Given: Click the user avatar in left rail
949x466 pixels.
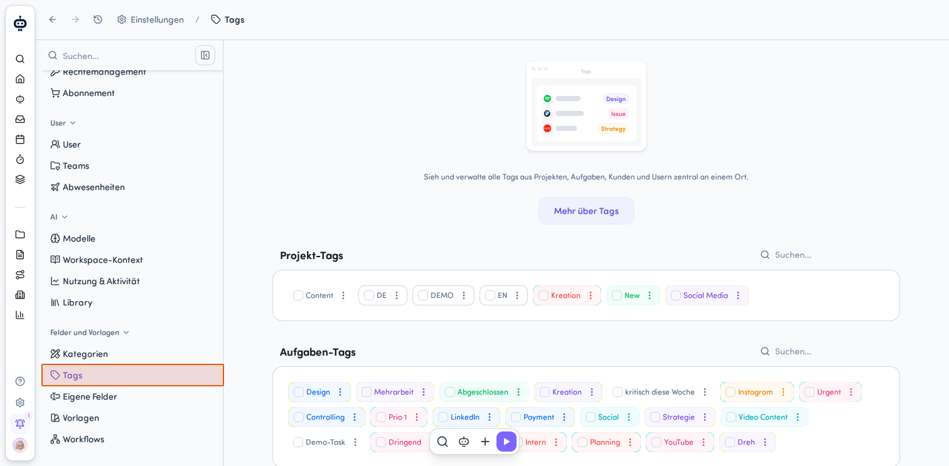Looking at the screenshot, I should [x=20, y=445].
